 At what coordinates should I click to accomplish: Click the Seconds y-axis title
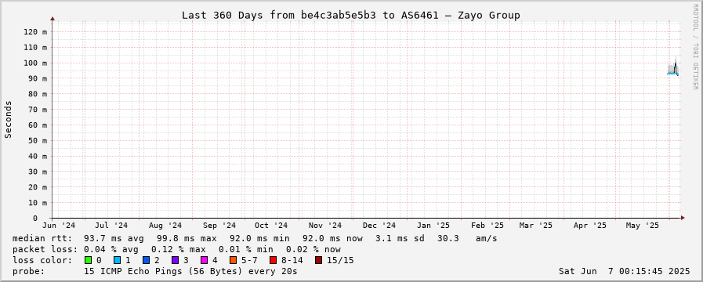pos(8,119)
